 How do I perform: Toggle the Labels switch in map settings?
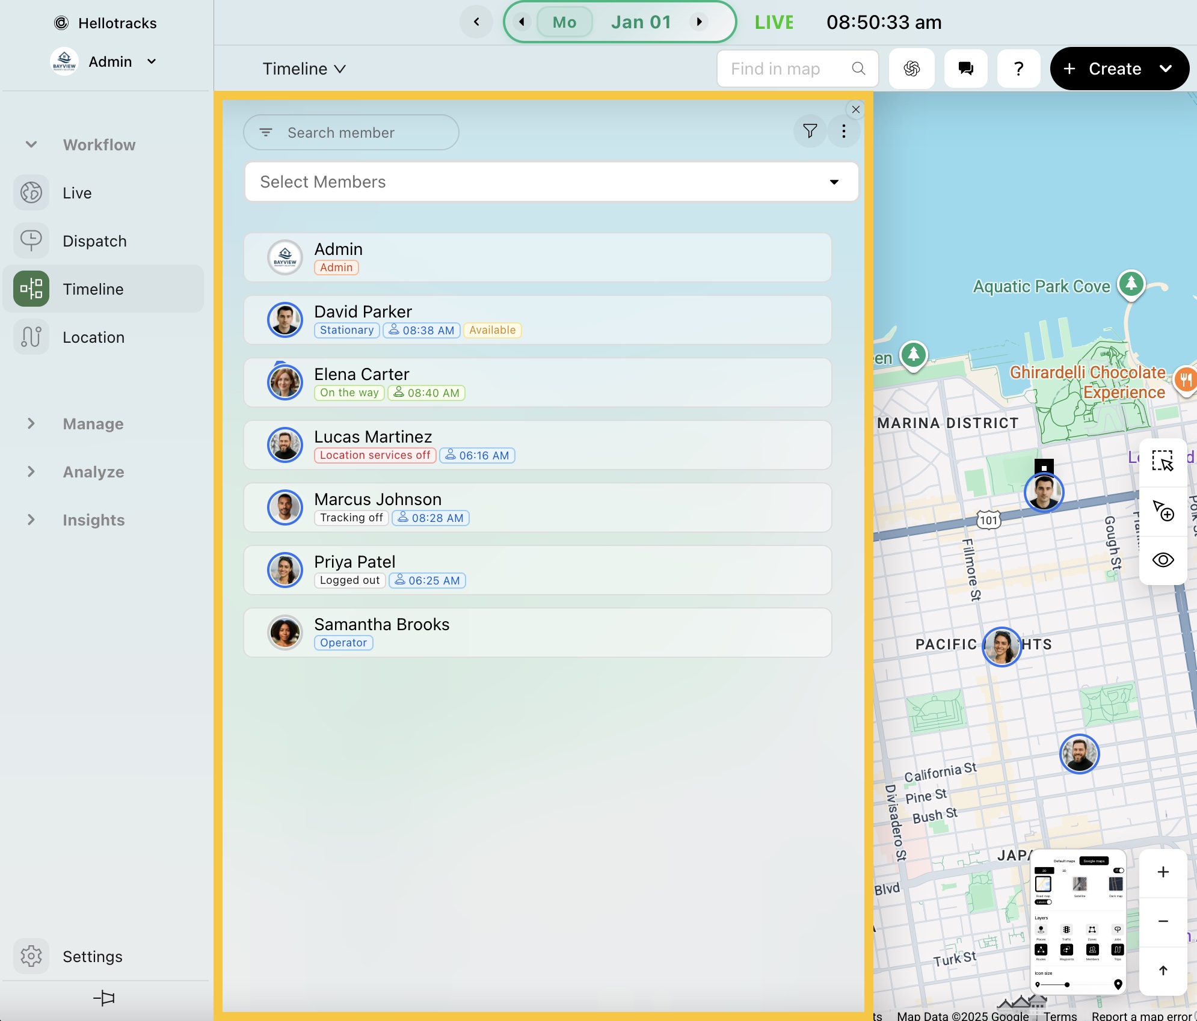pyautogui.click(x=1044, y=902)
